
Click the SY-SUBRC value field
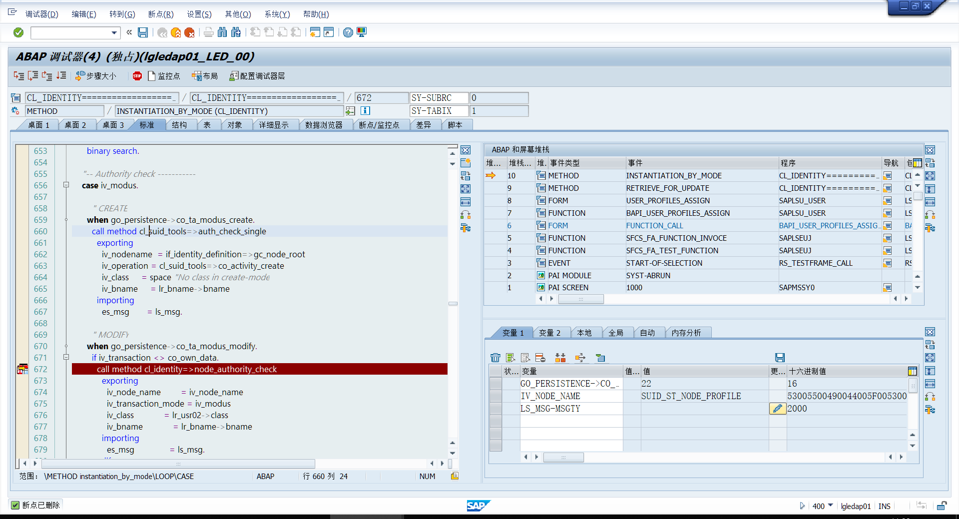click(x=498, y=98)
